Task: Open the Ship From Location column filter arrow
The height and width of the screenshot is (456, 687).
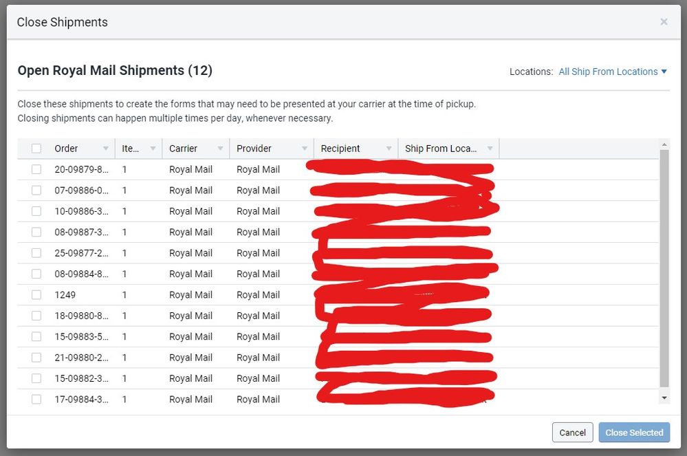Action: (490, 149)
